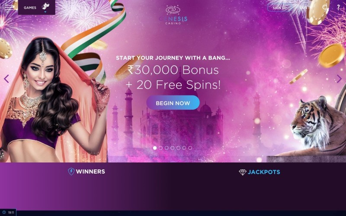Open the Games menu item
Screen dimensions: 346x216
click(30, 8)
